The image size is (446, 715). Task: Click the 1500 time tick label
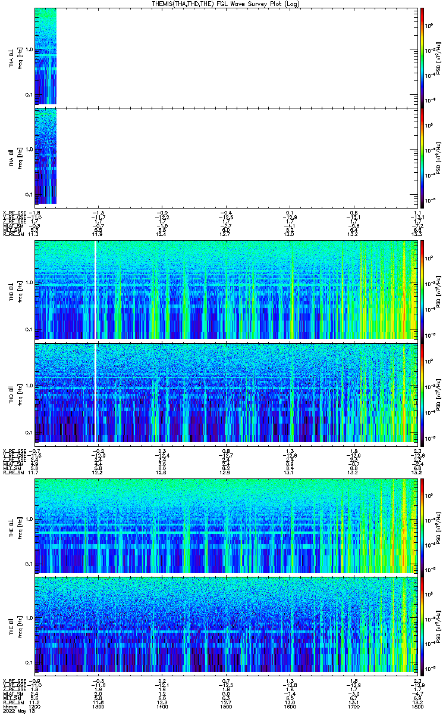tap(225, 707)
